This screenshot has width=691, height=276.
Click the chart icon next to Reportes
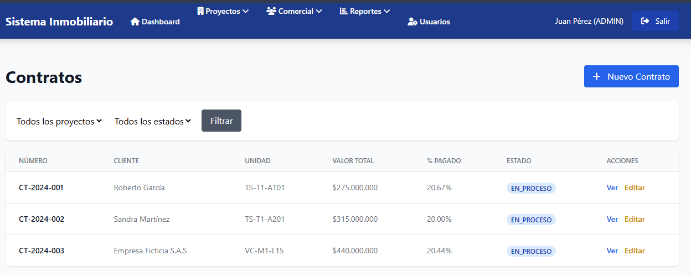(x=343, y=11)
